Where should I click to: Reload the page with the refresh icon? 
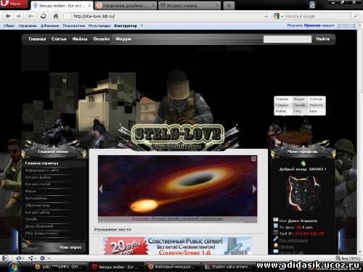tap(44, 16)
